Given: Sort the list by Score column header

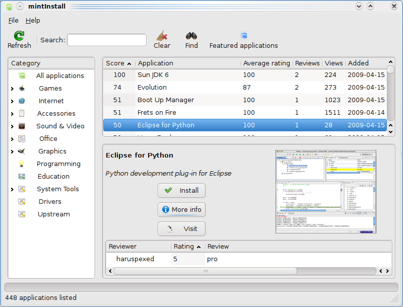Looking at the screenshot, I should 119,63.
